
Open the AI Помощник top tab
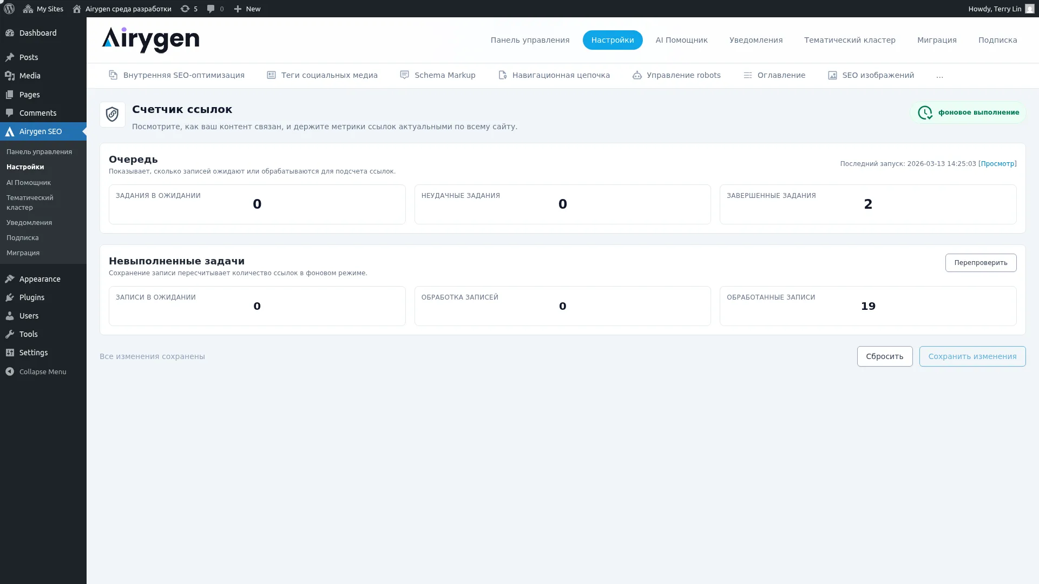pos(681,40)
